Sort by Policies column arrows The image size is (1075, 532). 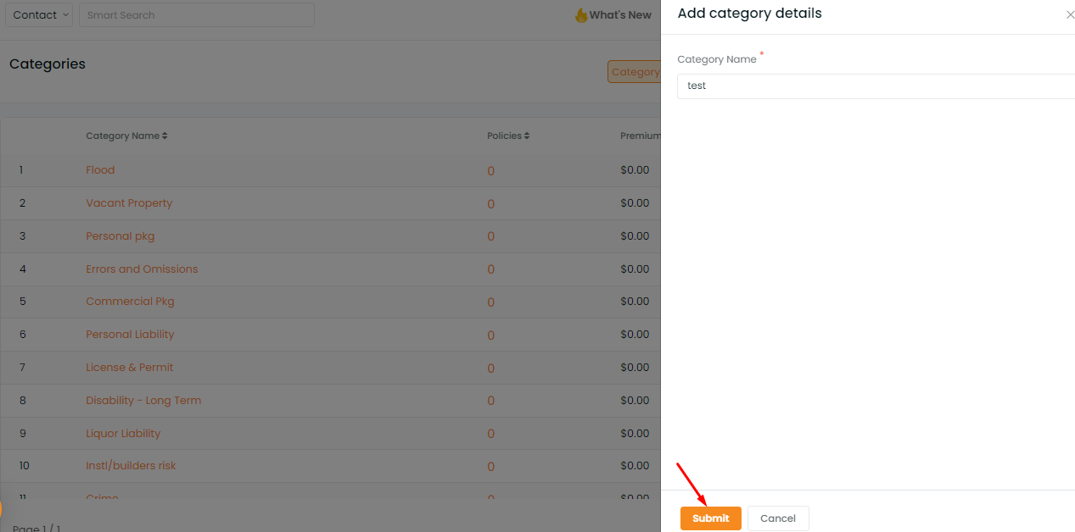click(527, 136)
